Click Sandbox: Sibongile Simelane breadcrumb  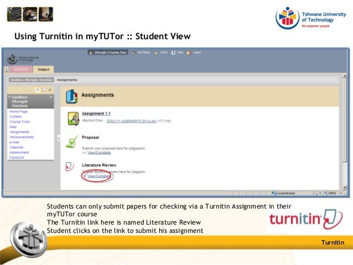click(32, 80)
